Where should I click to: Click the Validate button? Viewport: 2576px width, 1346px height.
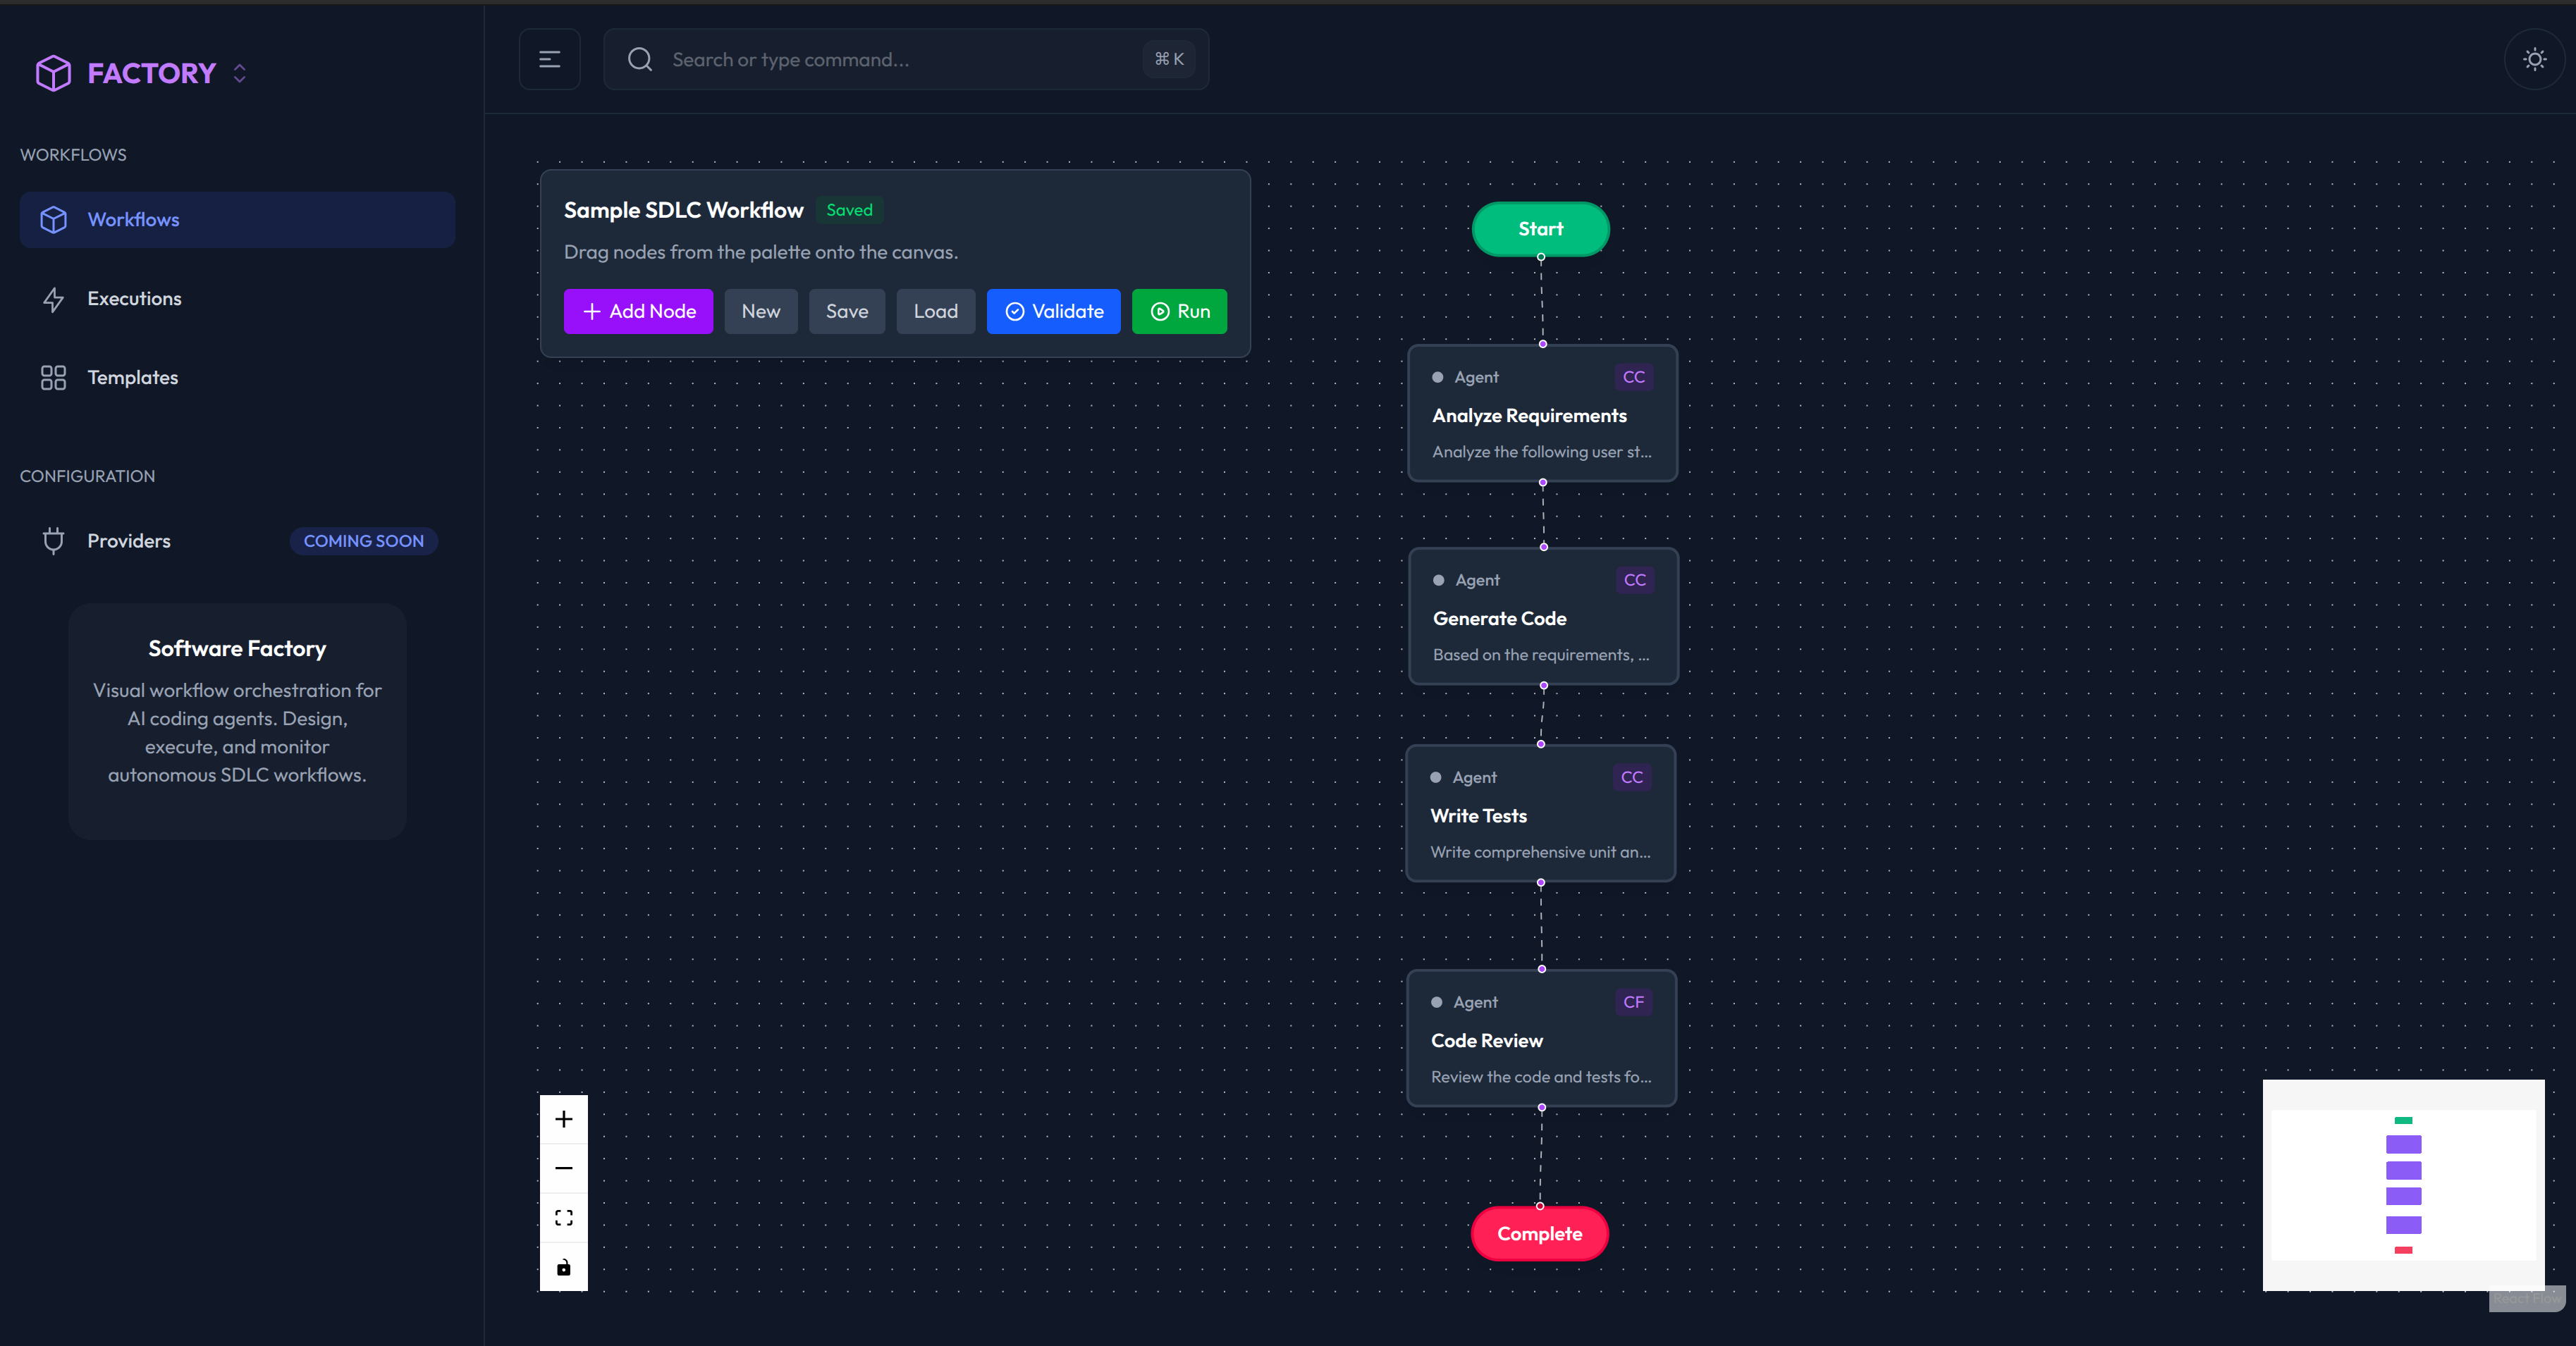tap(1053, 311)
